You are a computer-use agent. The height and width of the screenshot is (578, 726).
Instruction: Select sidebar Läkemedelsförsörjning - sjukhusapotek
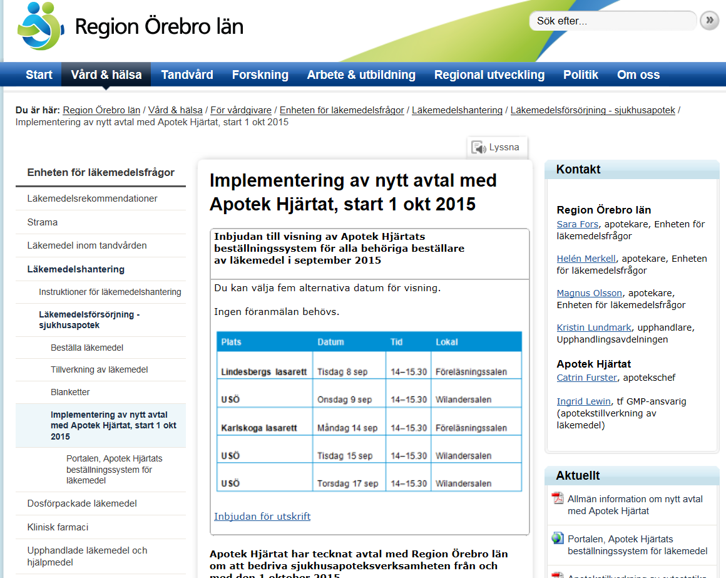89,319
